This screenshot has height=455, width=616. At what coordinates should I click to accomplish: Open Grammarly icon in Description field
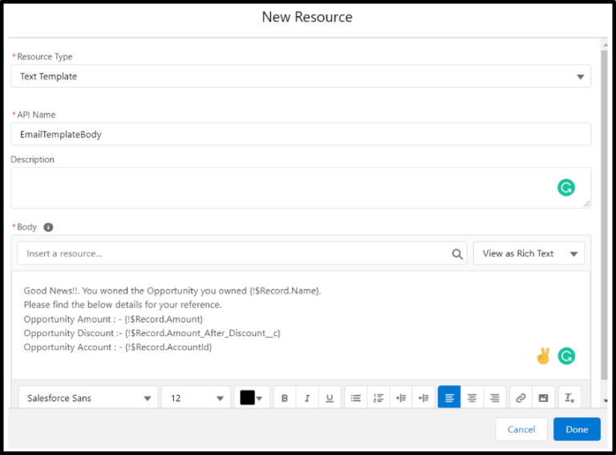[566, 188]
